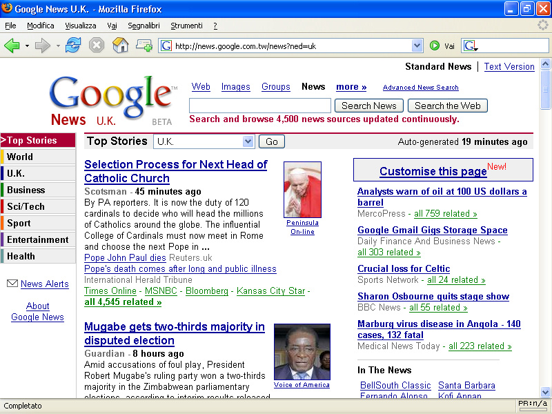Follow the Images link
The image size is (552, 414).
coord(235,87)
